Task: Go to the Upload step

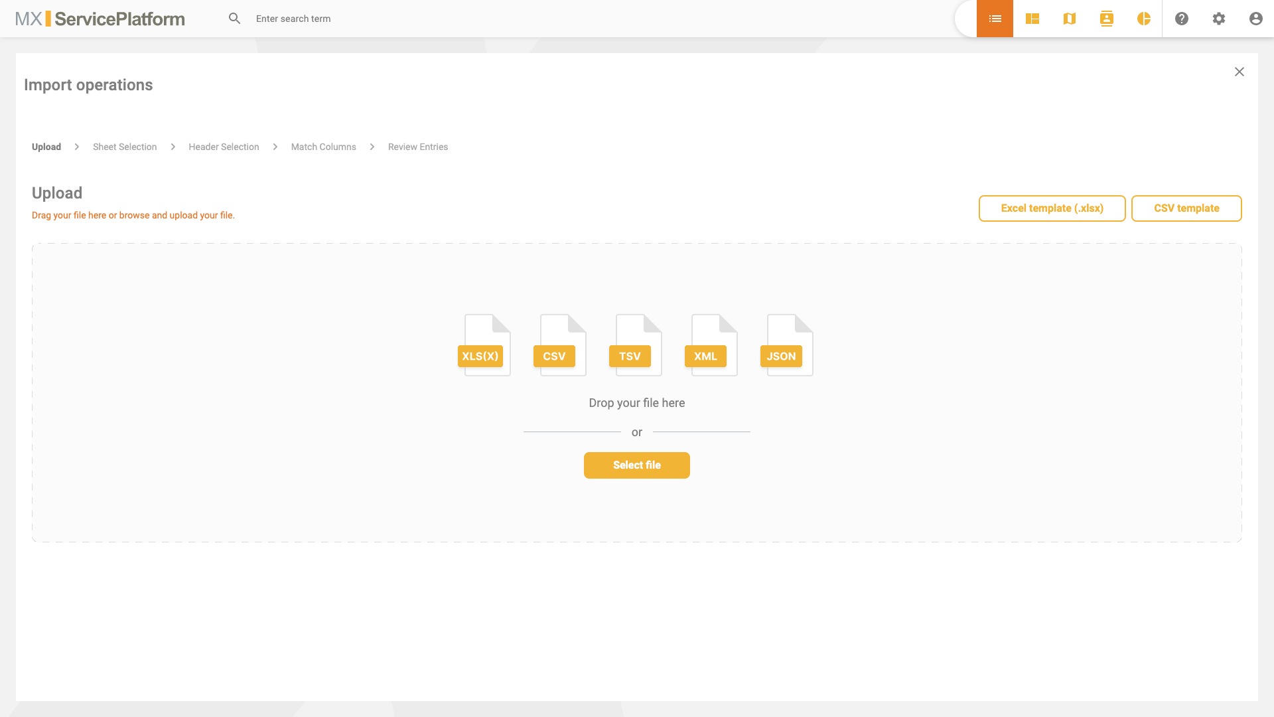Action: click(46, 147)
